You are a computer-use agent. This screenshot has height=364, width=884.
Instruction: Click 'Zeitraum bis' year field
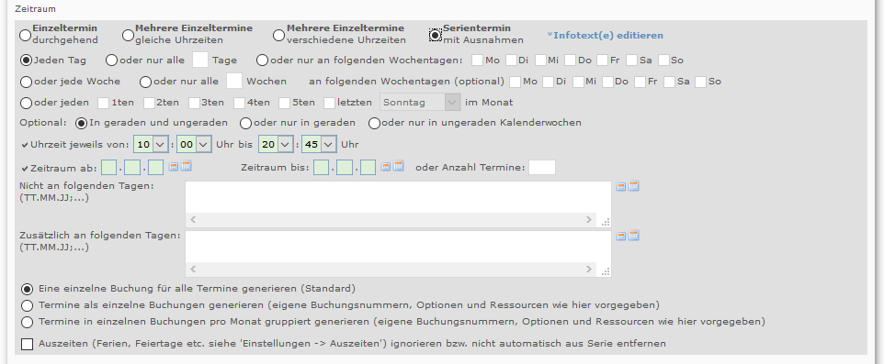(x=368, y=168)
